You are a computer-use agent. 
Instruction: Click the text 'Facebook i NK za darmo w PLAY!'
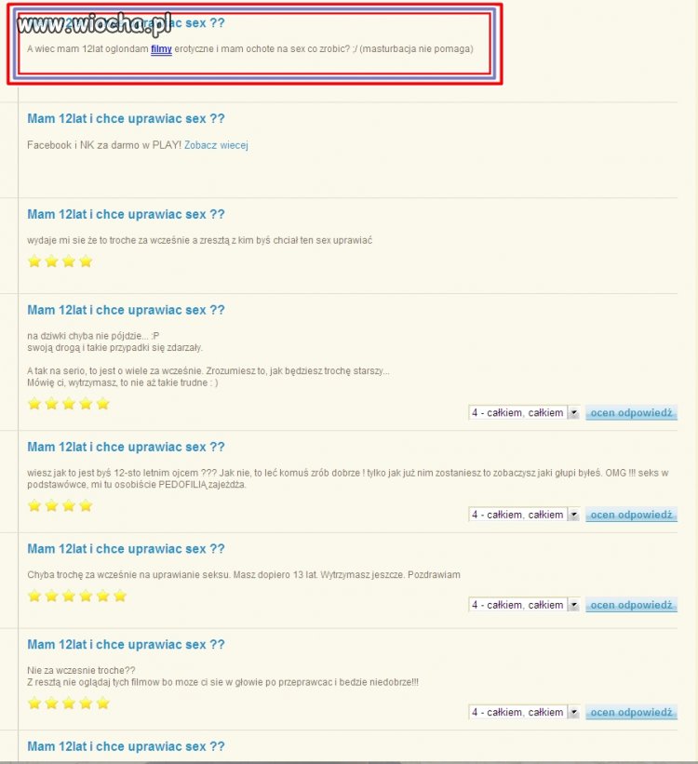[x=104, y=145]
